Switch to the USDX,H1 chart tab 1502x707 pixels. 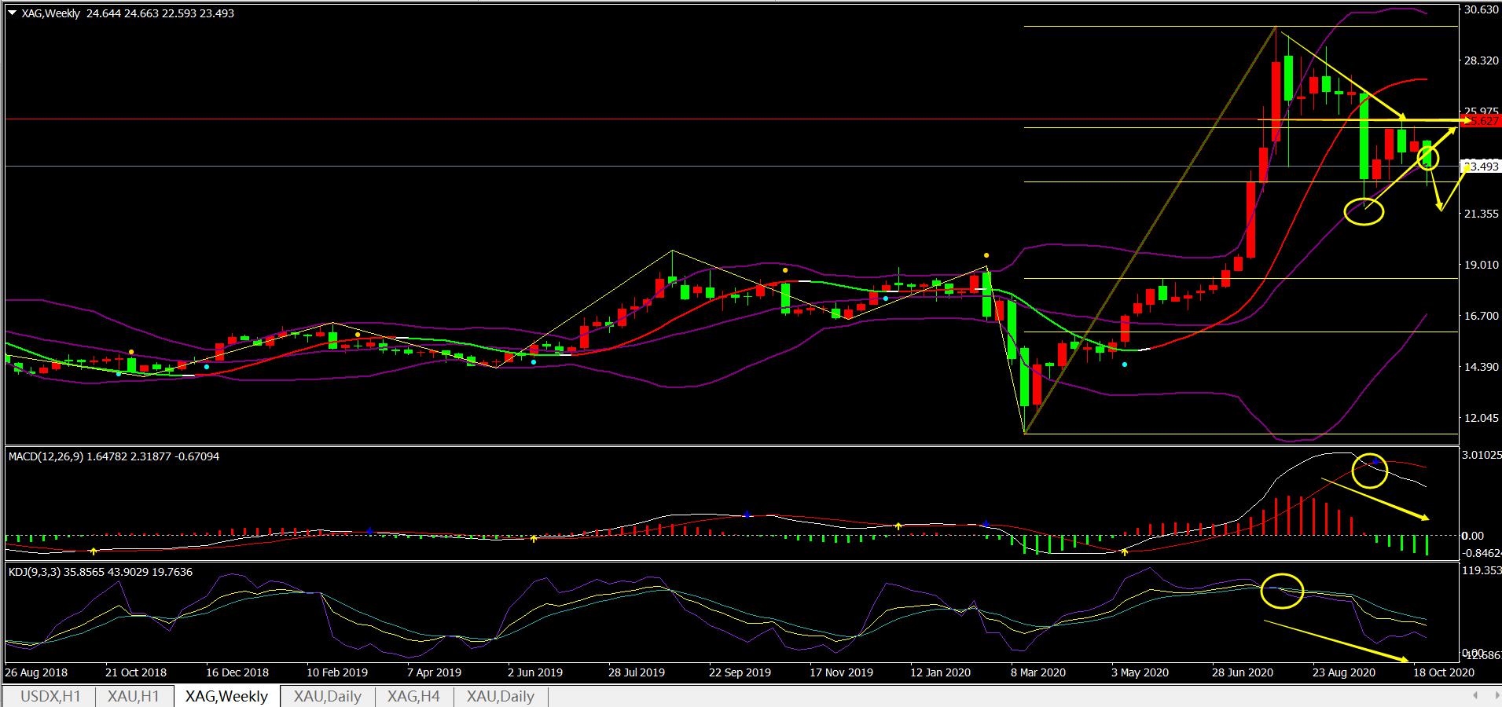pos(50,696)
